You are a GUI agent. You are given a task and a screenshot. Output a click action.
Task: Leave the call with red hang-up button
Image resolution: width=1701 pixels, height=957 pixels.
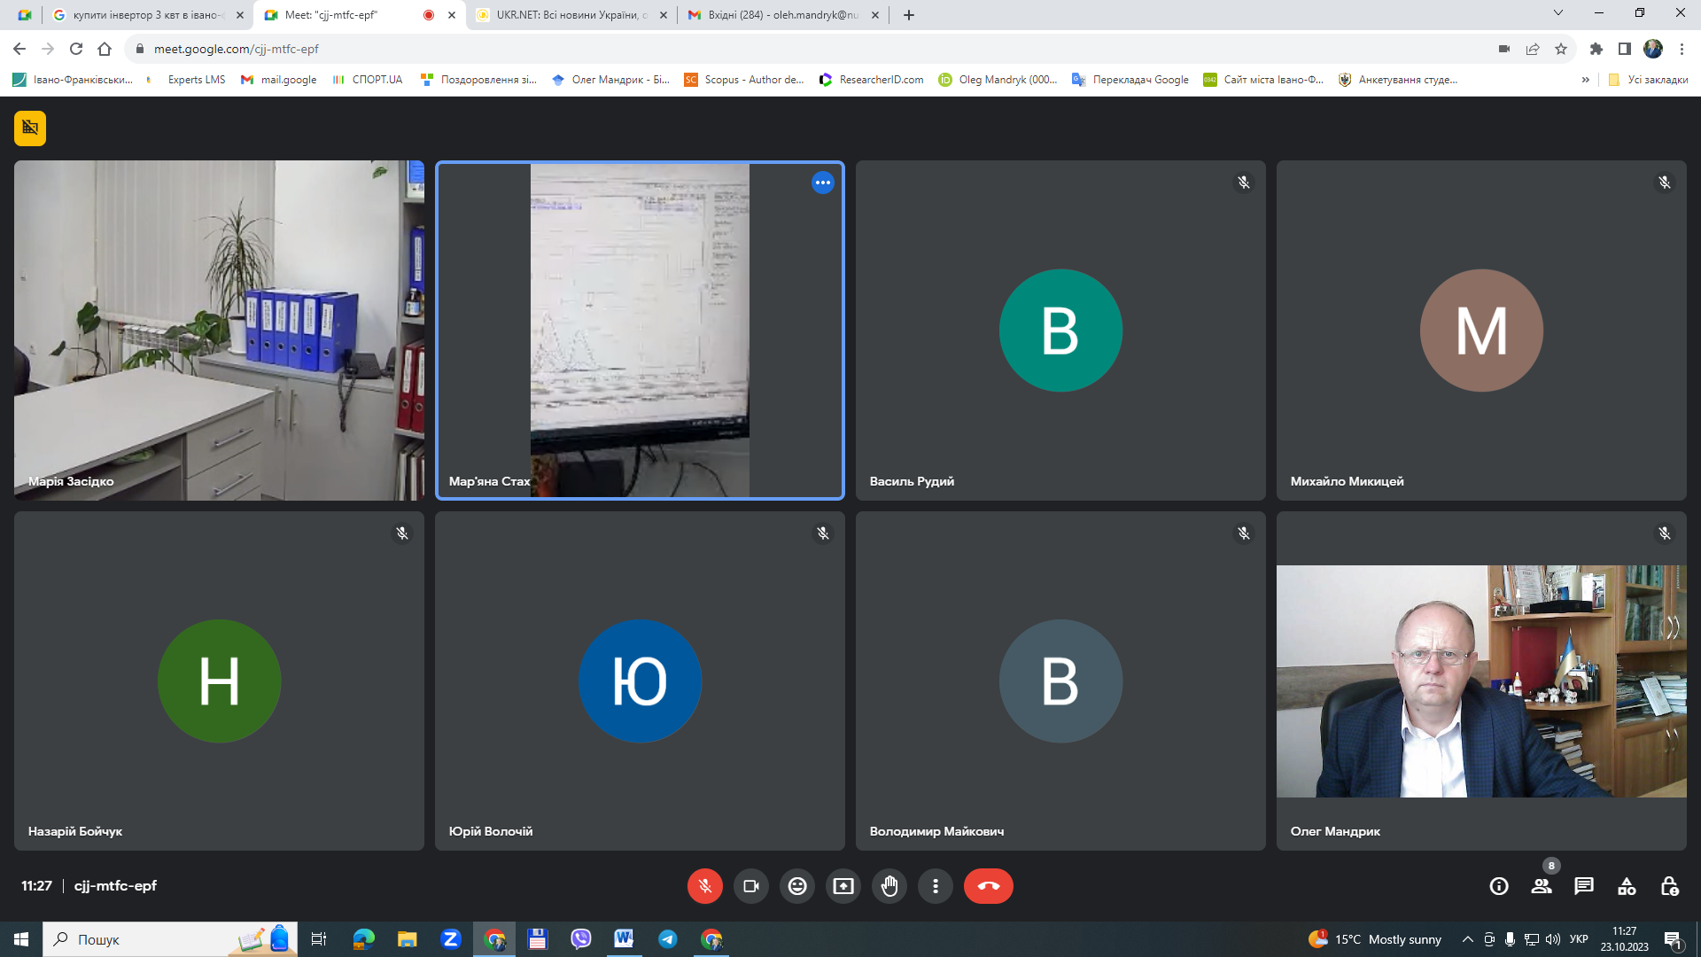pos(988,886)
